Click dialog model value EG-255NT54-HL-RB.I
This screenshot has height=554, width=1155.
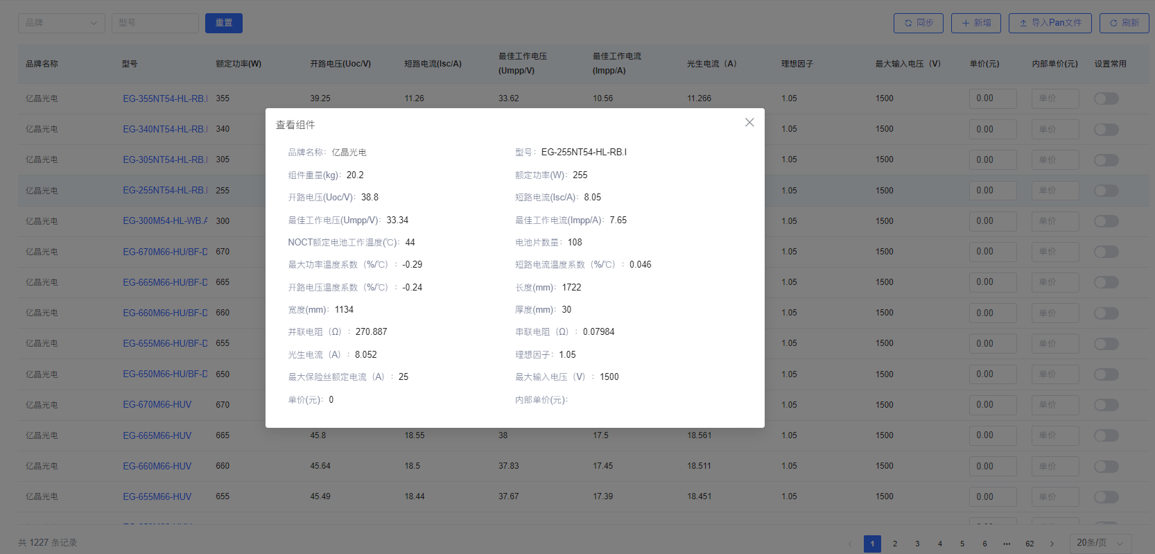coord(584,152)
